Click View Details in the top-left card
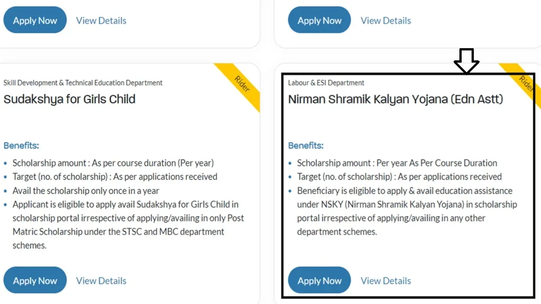This screenshot has width=541, height=304. click(x=101, y=20)
